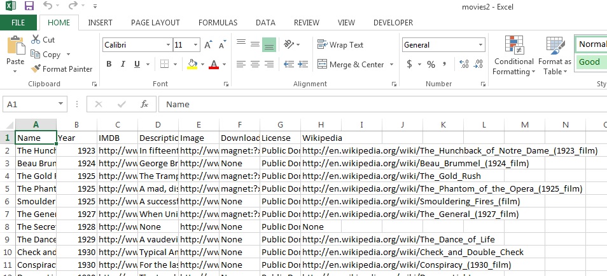Click the Name Box showing A1
The height and width of the screenshot is (276, 607).
35,104
